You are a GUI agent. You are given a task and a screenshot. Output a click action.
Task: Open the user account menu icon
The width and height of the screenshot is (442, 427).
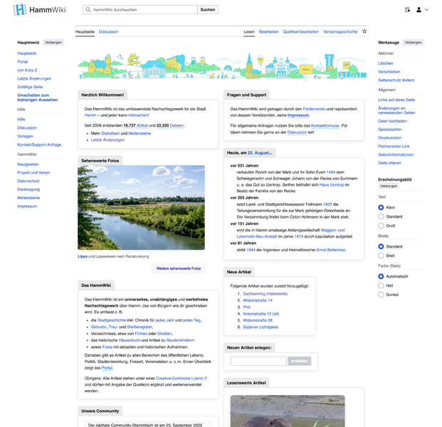(x=421, y=10)
